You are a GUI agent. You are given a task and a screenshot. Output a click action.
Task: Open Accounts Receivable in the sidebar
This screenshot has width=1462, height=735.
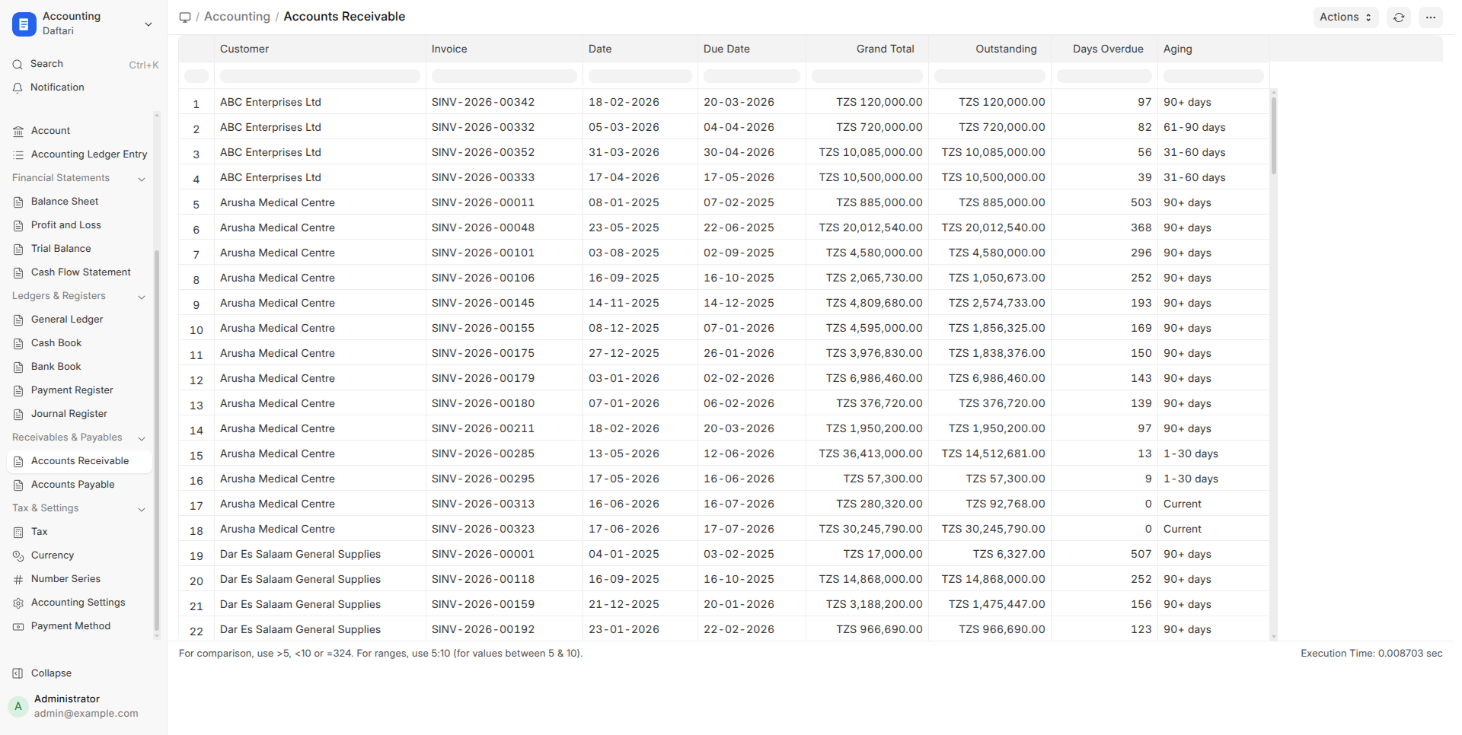[x=80, y=461]
